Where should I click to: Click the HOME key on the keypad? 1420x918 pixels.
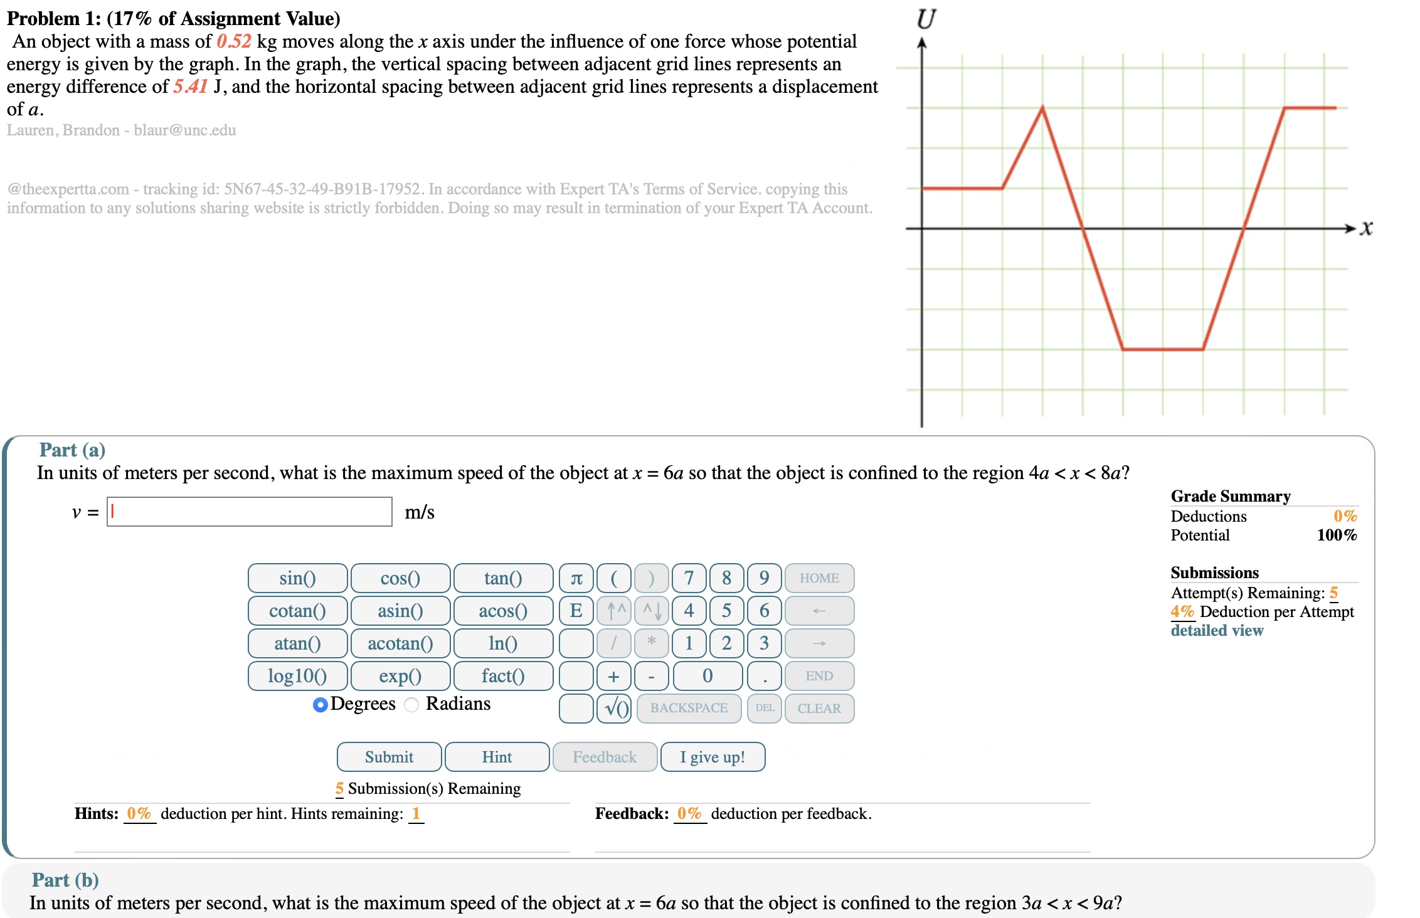click(819, 578)
